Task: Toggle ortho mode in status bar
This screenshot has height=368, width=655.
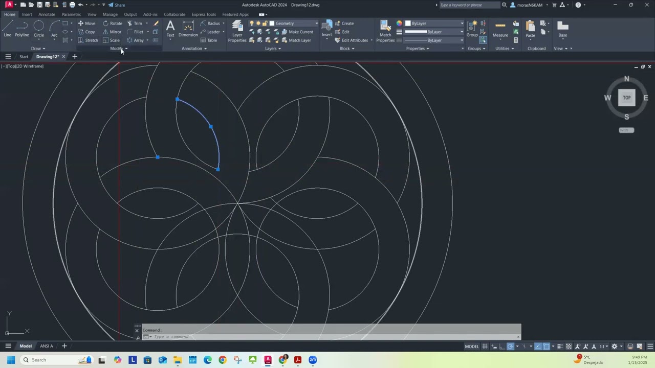Action: click(x=502, y=347)
